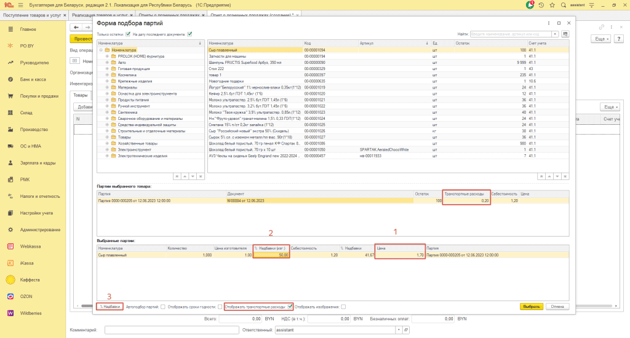Toggle the Только остатки checkbox
This screenshot has height=338, width=630.
(x=128, y=34)
